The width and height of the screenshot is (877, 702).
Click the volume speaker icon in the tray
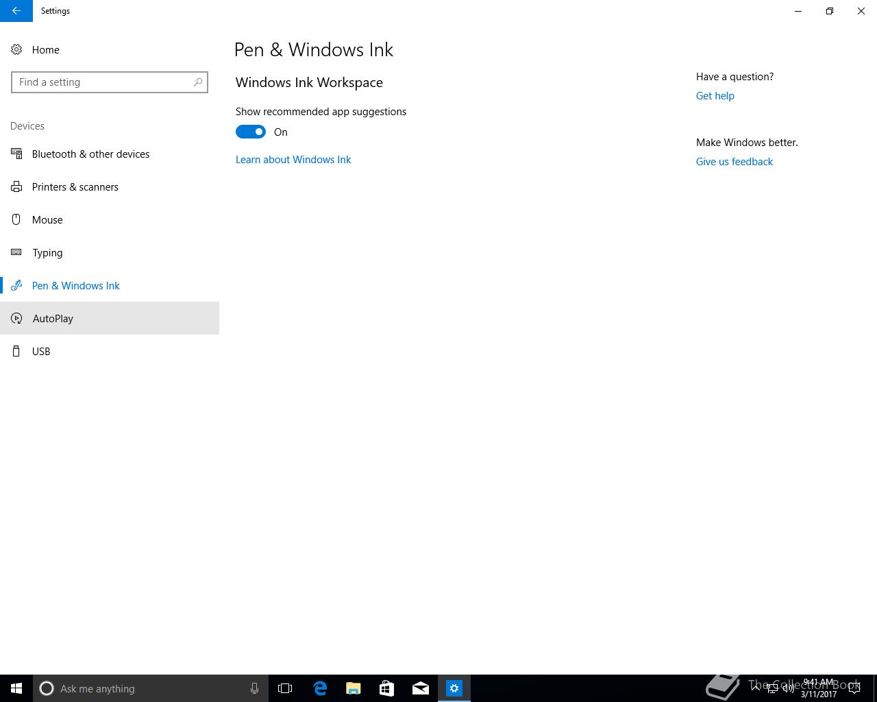coord(789,688)
